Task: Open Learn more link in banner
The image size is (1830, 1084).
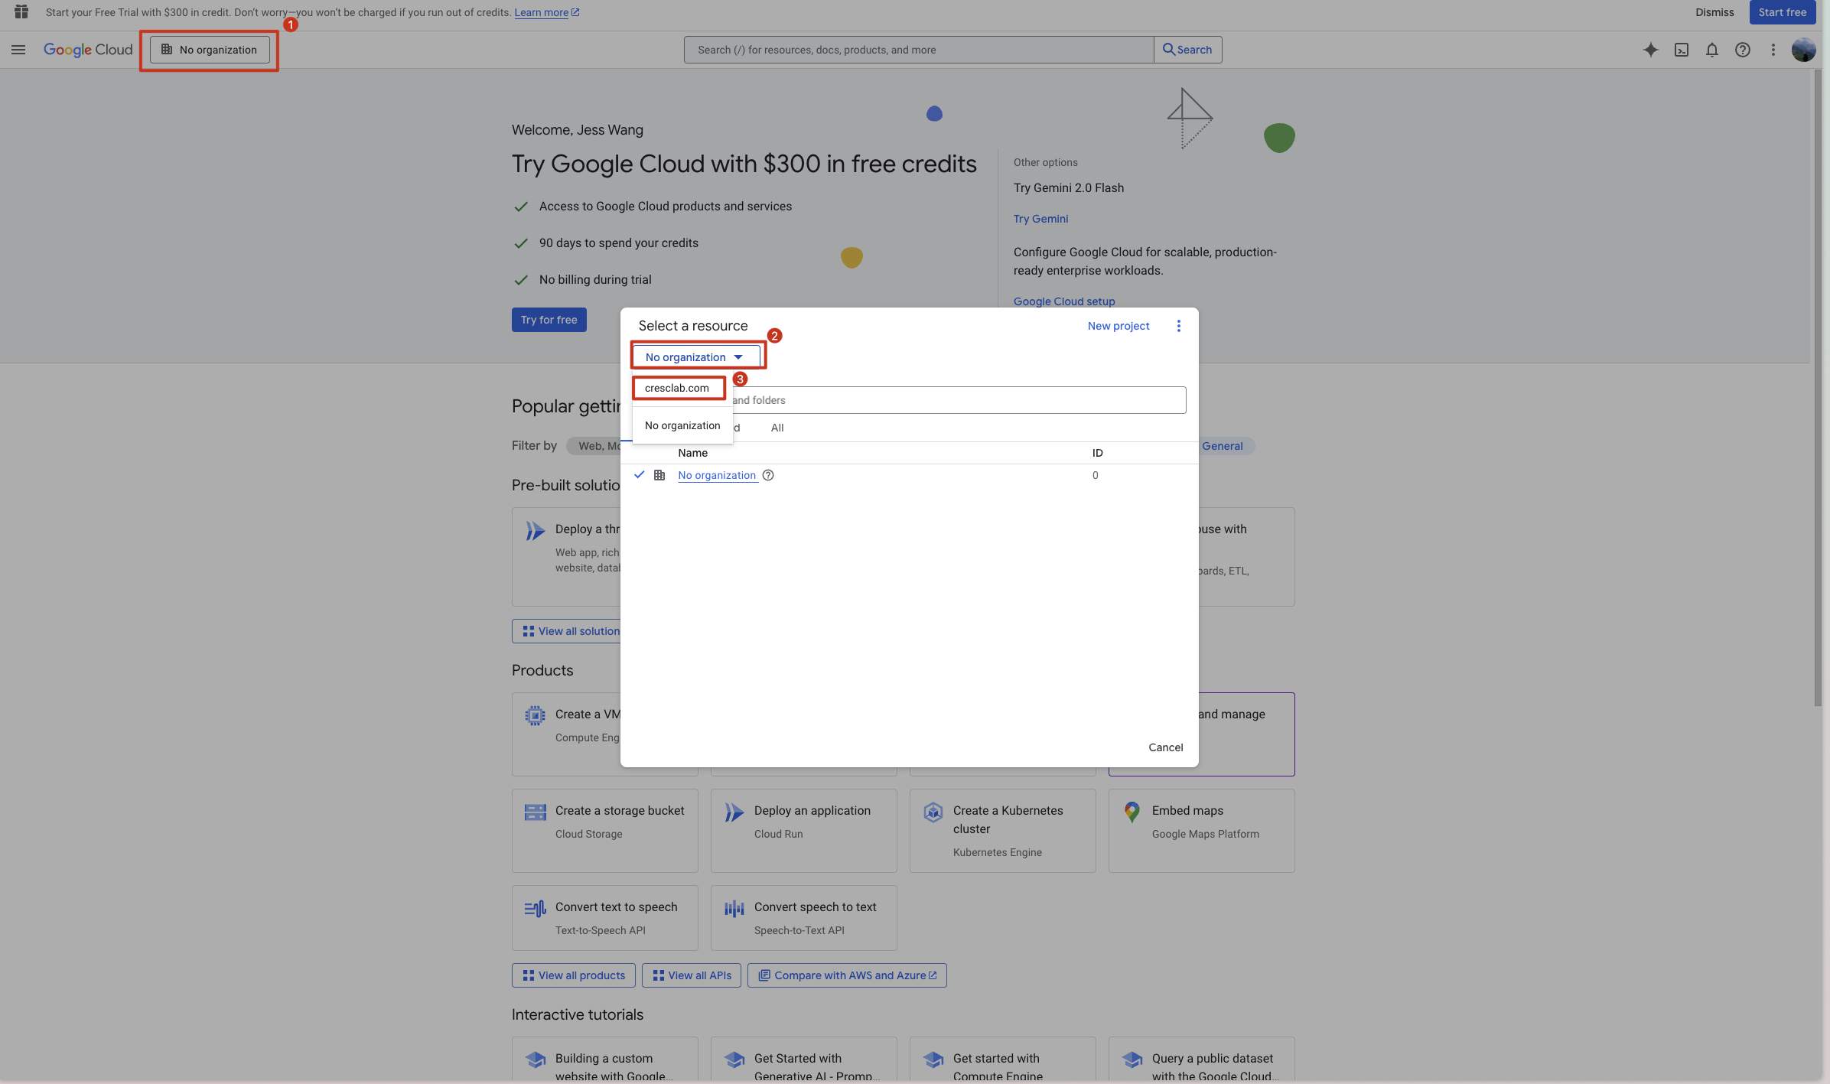Action: pos(546,12)
